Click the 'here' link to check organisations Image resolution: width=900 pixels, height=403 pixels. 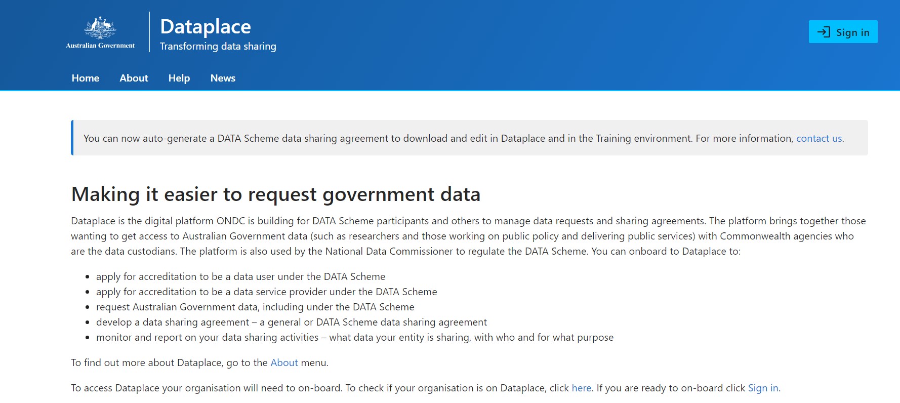(581, 388)
